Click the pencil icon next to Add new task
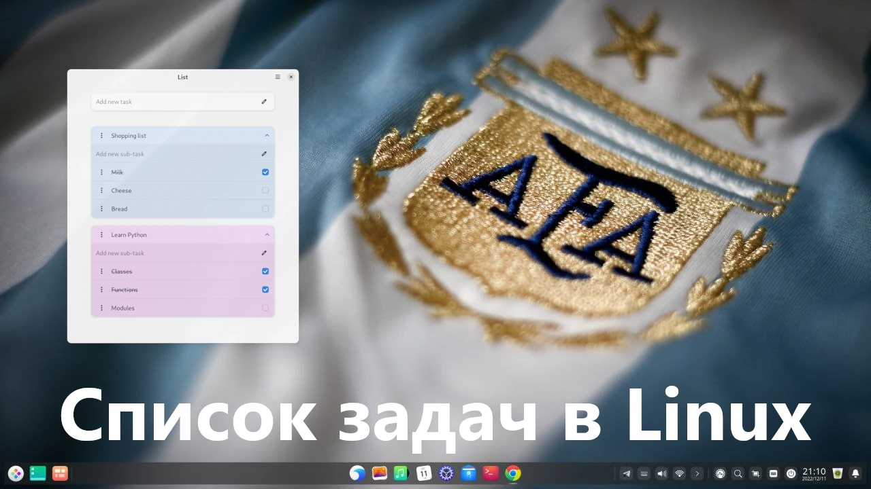871x489 pixels. coord(264,101)
